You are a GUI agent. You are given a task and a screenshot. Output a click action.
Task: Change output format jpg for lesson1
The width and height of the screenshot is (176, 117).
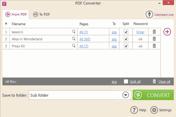click(114, 32)
